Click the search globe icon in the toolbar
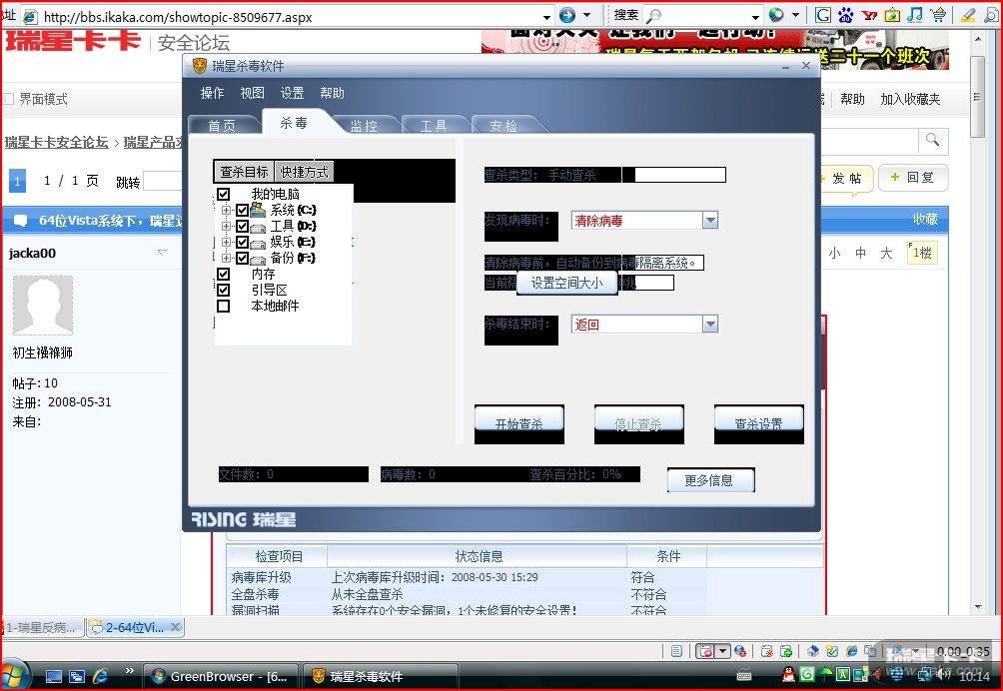The image size is (1003, 691). point(776,14)
